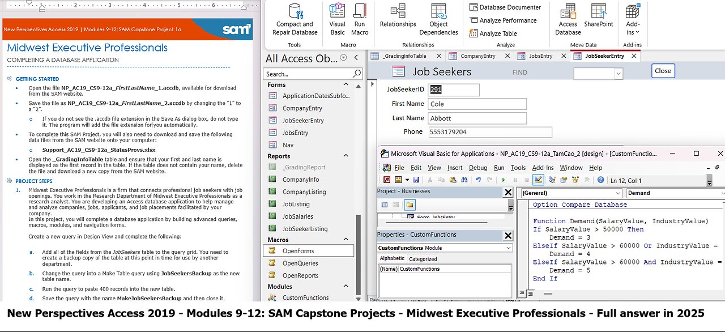Close the Project - Businesses pane
Image resolution: width=725 pixels, height=332 pixels.
pos(508,192)
